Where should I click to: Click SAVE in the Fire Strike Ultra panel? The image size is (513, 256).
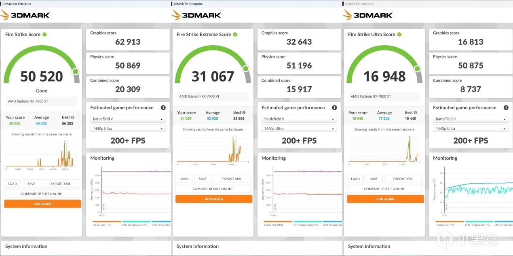point(374,179)
